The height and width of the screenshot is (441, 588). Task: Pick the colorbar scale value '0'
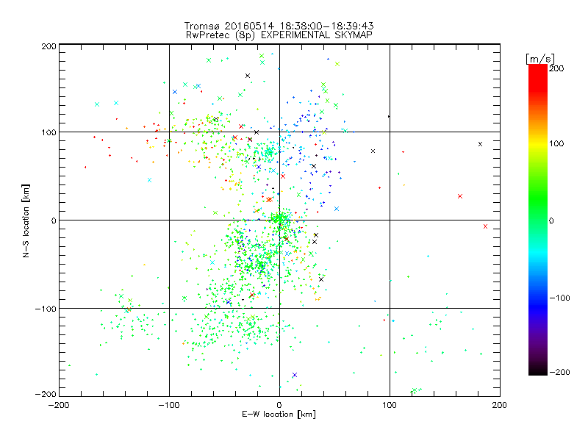551,220
